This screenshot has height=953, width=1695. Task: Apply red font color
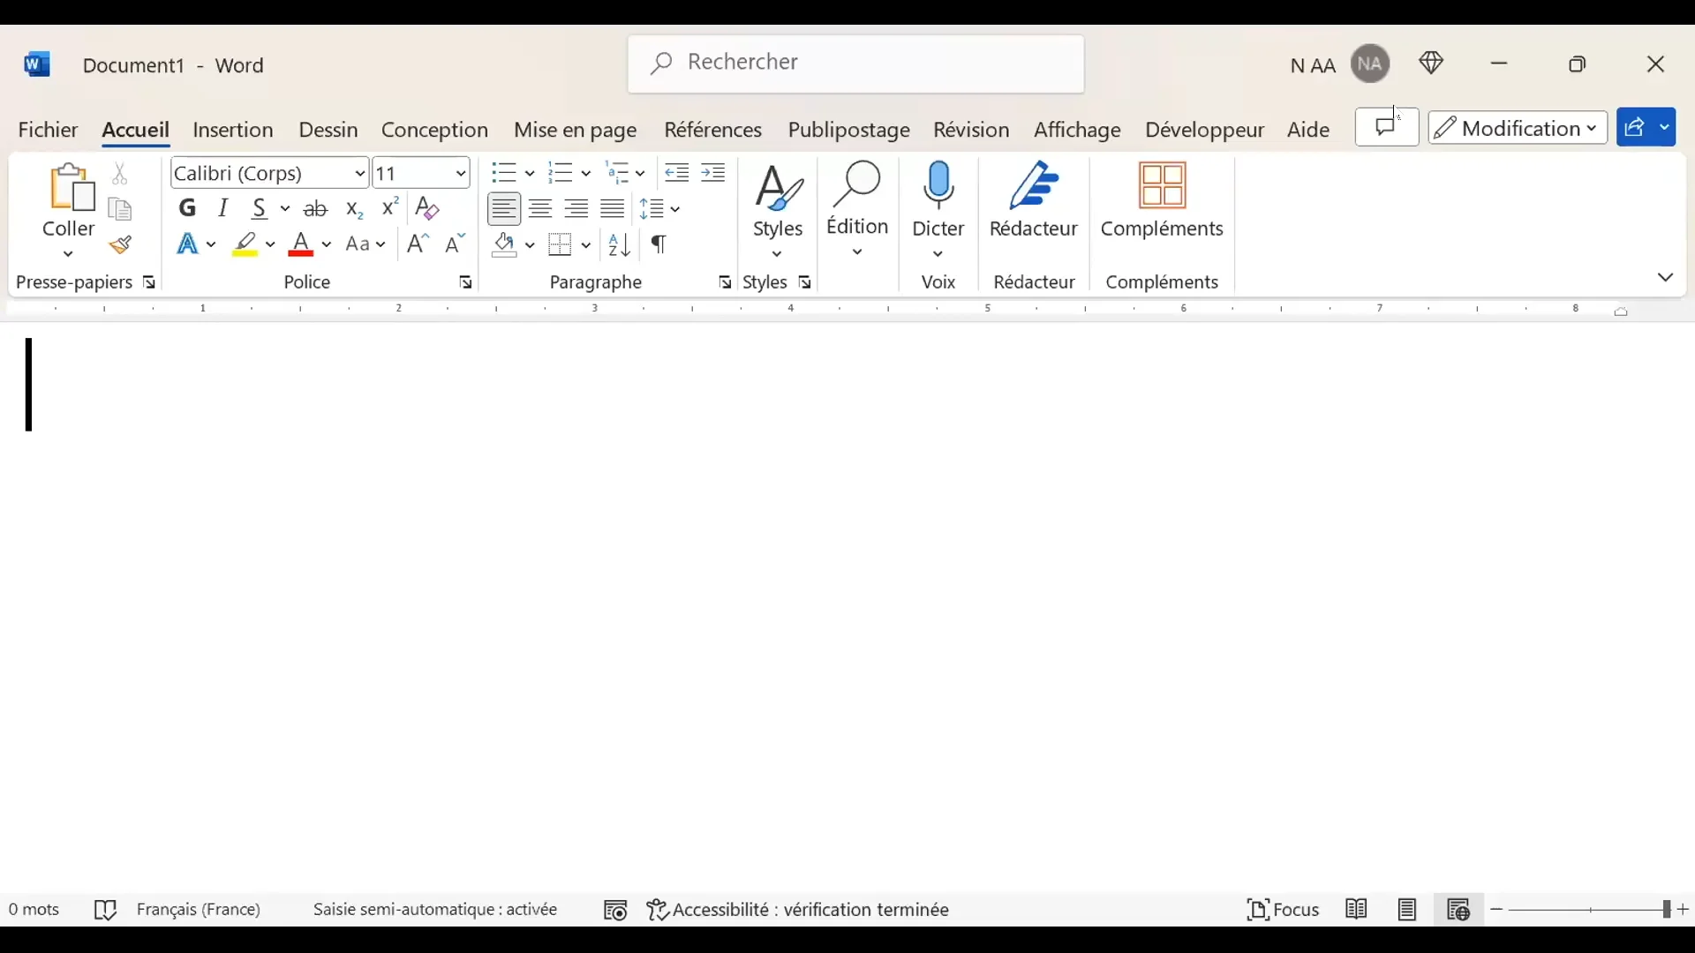click(x=303, y=245)
